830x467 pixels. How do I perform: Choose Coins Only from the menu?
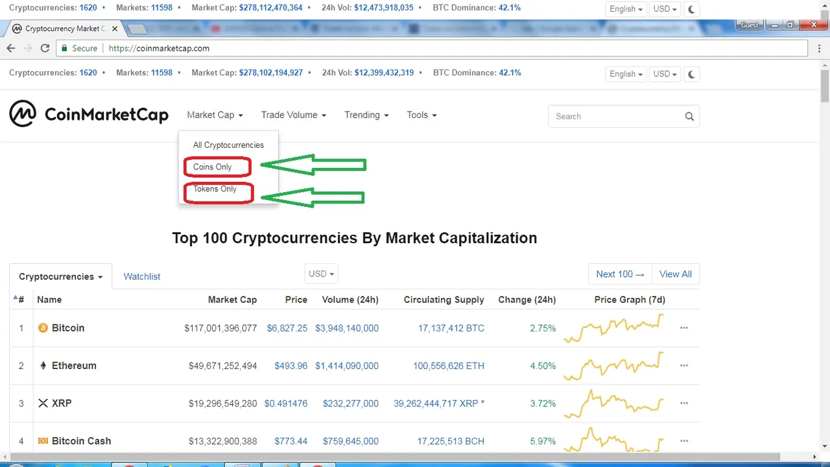[212, 167]
